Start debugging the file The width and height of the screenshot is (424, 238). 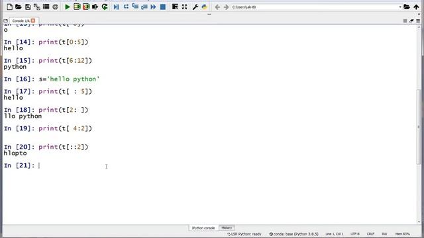coord(117,7)
